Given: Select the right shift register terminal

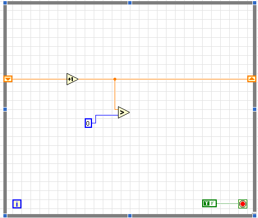Looking at the screenshot, I should tap(252, 79).
